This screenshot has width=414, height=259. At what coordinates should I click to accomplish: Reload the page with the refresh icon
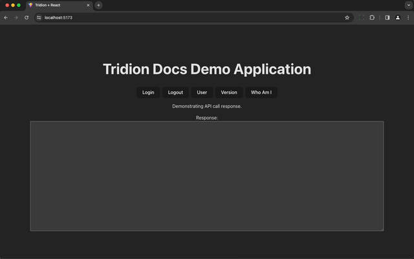click(x=27, y=17)
